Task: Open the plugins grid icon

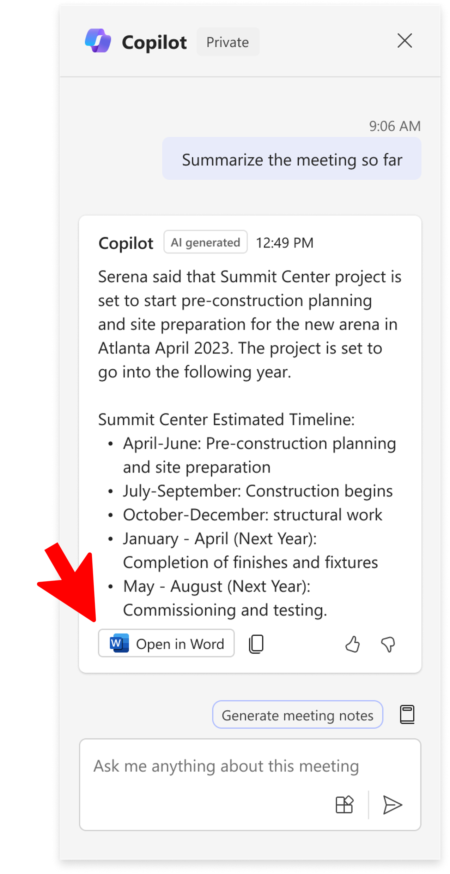Action: (x=344, y=805)
